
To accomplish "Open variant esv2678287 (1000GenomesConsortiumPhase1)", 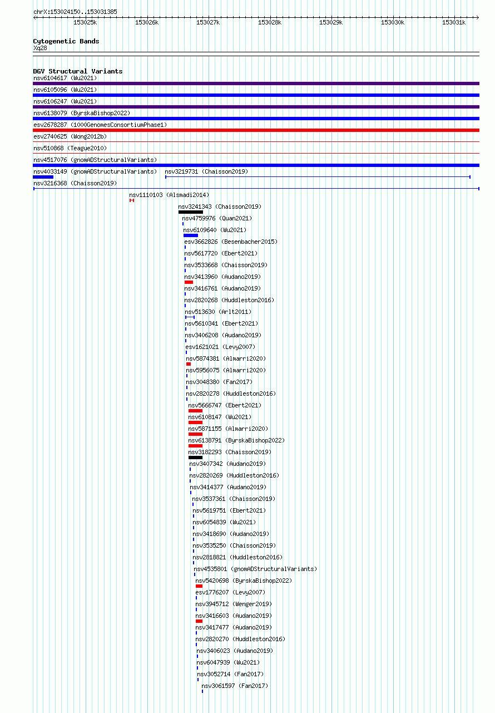I will click(100, 125).
